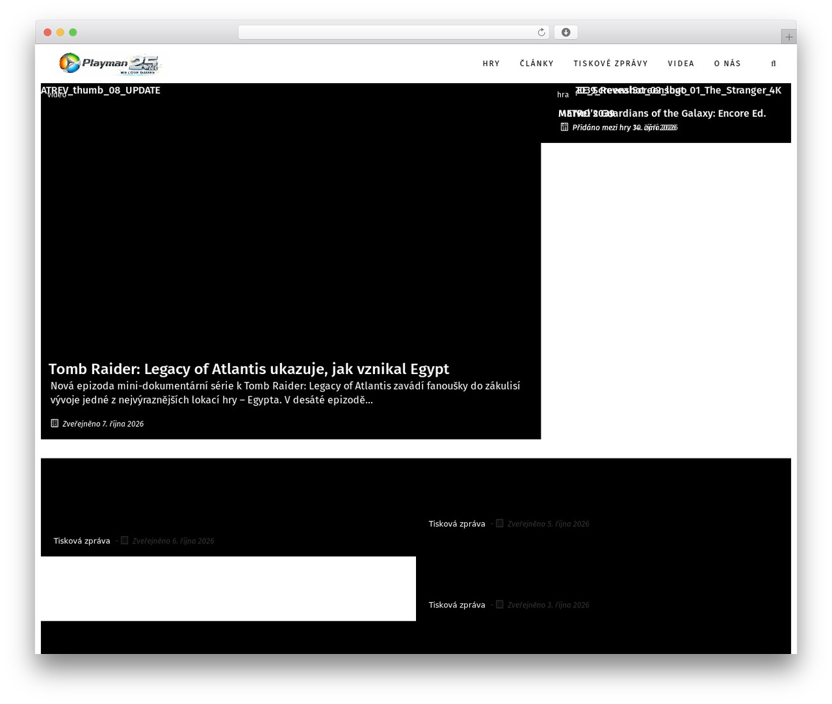Image resolution: width=832 pixels, height=704 pixels.
Task: Click the 'video' category label on hero
Action: (x=57, y=95)
